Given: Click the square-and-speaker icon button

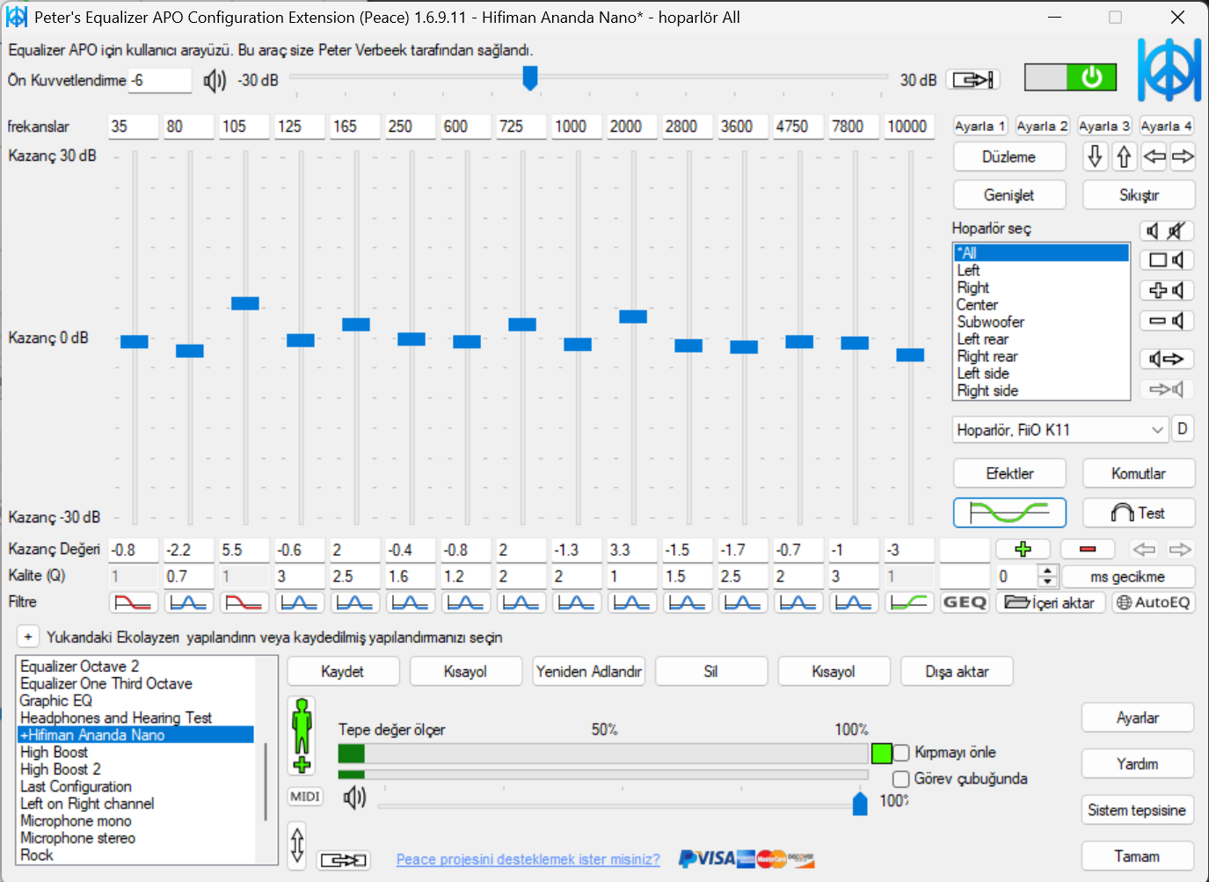Looking at the screenshot, I should [1167, 260].
